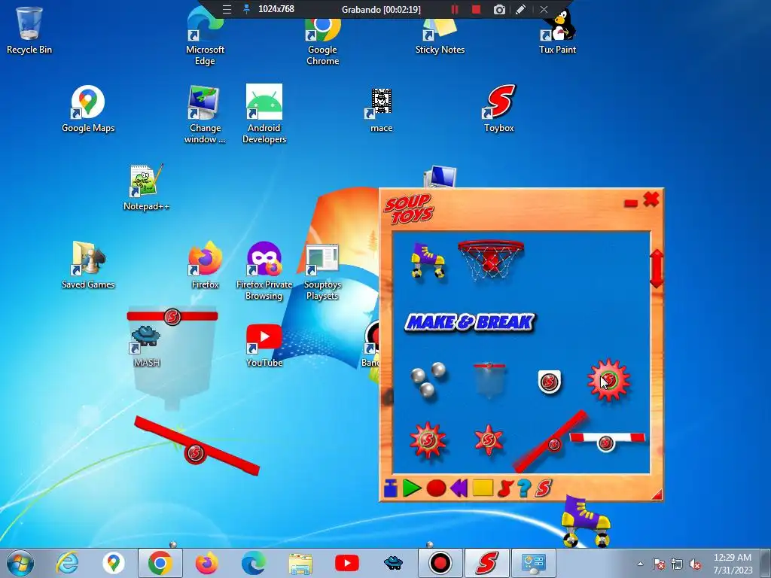The height and width of the screenshot is (578, 771).
Task: Select the basketball hoop toy
Action: (x=490, y=260)
